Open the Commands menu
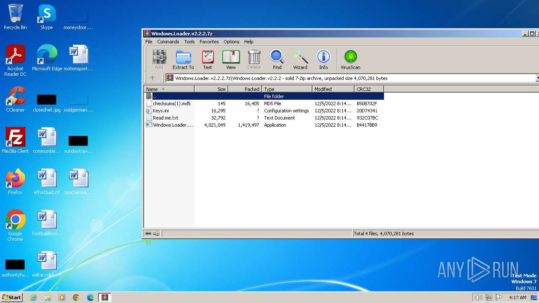The height and width of the screenshot is (303, 539). (168, 42)
